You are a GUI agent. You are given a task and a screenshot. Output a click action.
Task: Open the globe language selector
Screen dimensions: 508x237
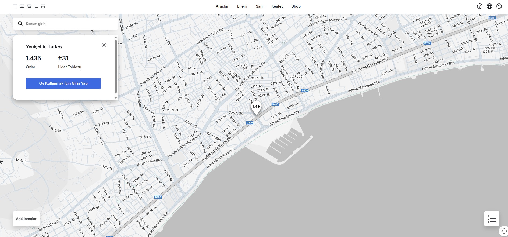[489, 6]
